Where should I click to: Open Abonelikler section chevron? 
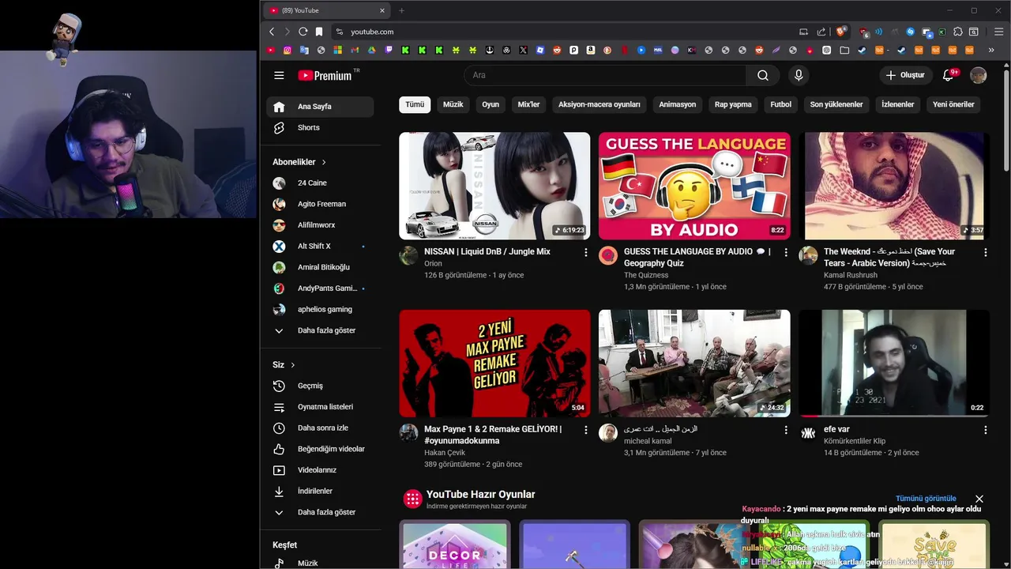point(324,162)
